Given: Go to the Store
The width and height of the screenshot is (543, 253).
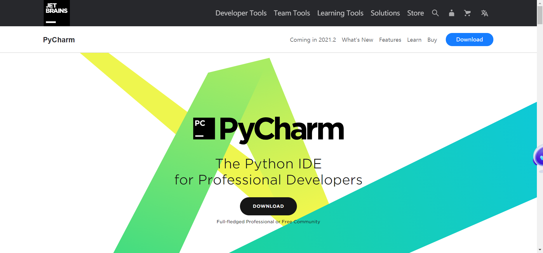Looking at the screenshot, I should pos(415,13).
